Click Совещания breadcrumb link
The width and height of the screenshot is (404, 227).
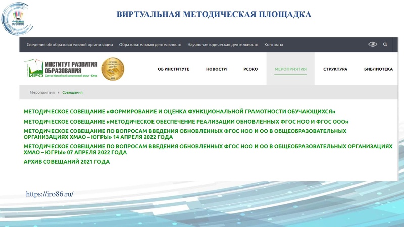pos(72,92)
